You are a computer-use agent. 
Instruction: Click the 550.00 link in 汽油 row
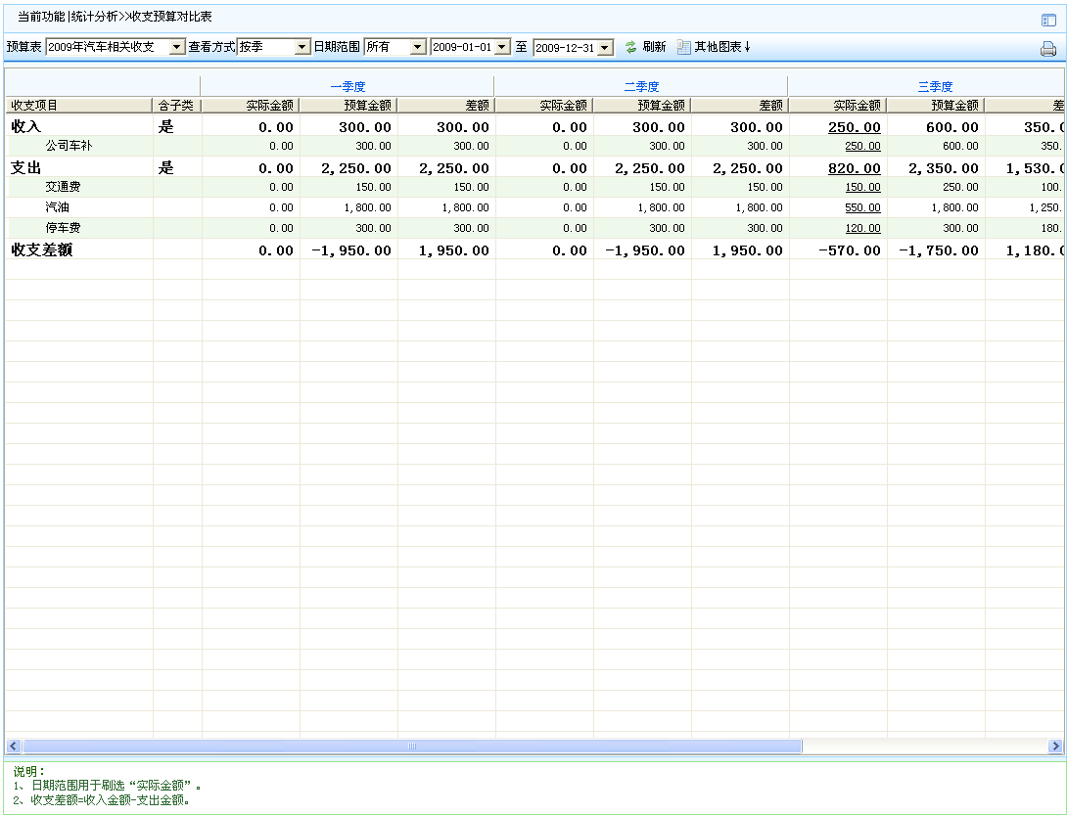(862, 207)
